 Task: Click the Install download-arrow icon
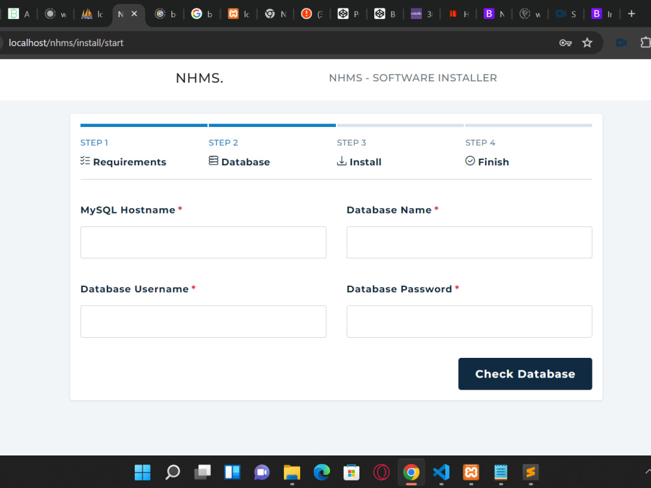click(342, 161)
